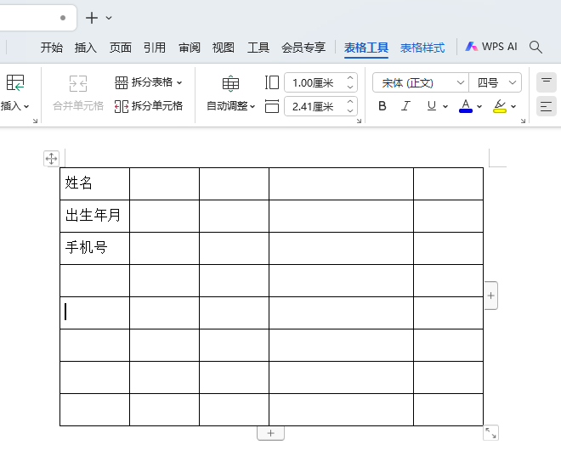
Task: Open the 会员专享 tab
Action: coord(303,48)
